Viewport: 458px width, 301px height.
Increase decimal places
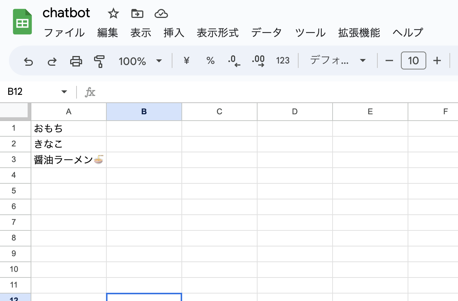[x=258, y=60]
